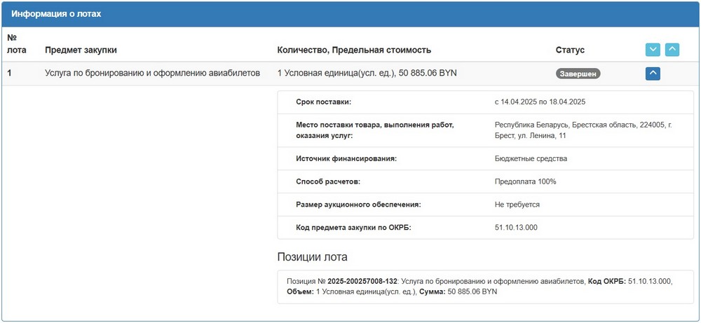The width and height of the screenshot is (701, 323).
Task: Collapse all lots with the light-blue up-chevron
Action: click(672, 50)
